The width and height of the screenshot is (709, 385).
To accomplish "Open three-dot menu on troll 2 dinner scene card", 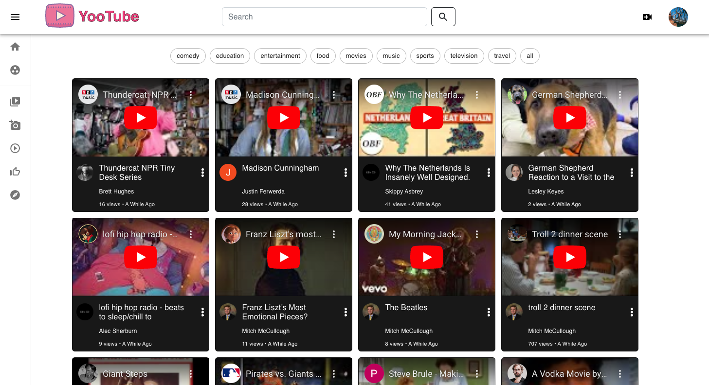I will (632, 312).
